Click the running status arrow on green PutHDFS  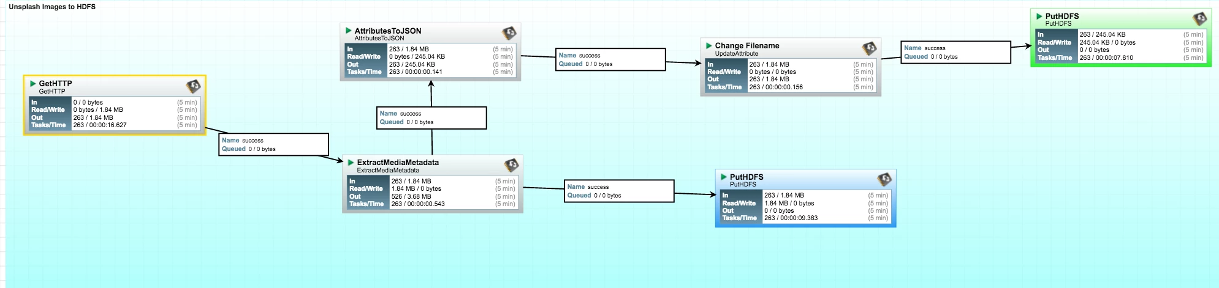1039,17
